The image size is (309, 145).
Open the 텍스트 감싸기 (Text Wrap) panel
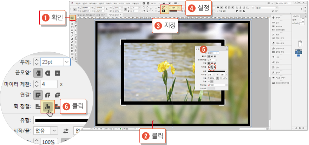(x=278, y=78)
